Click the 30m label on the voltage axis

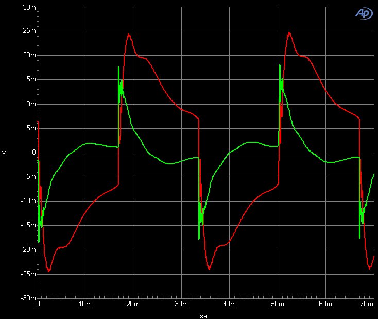(29, 7)
